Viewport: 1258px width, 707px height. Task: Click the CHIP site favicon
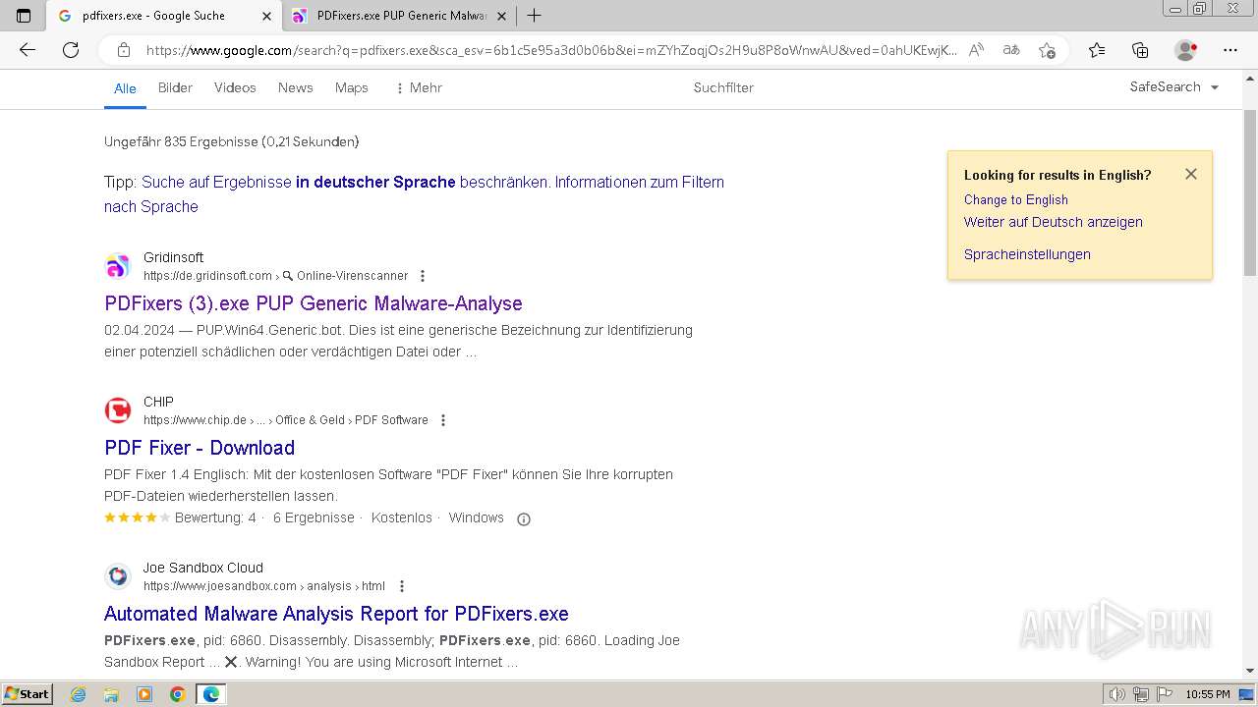[118, 410]
